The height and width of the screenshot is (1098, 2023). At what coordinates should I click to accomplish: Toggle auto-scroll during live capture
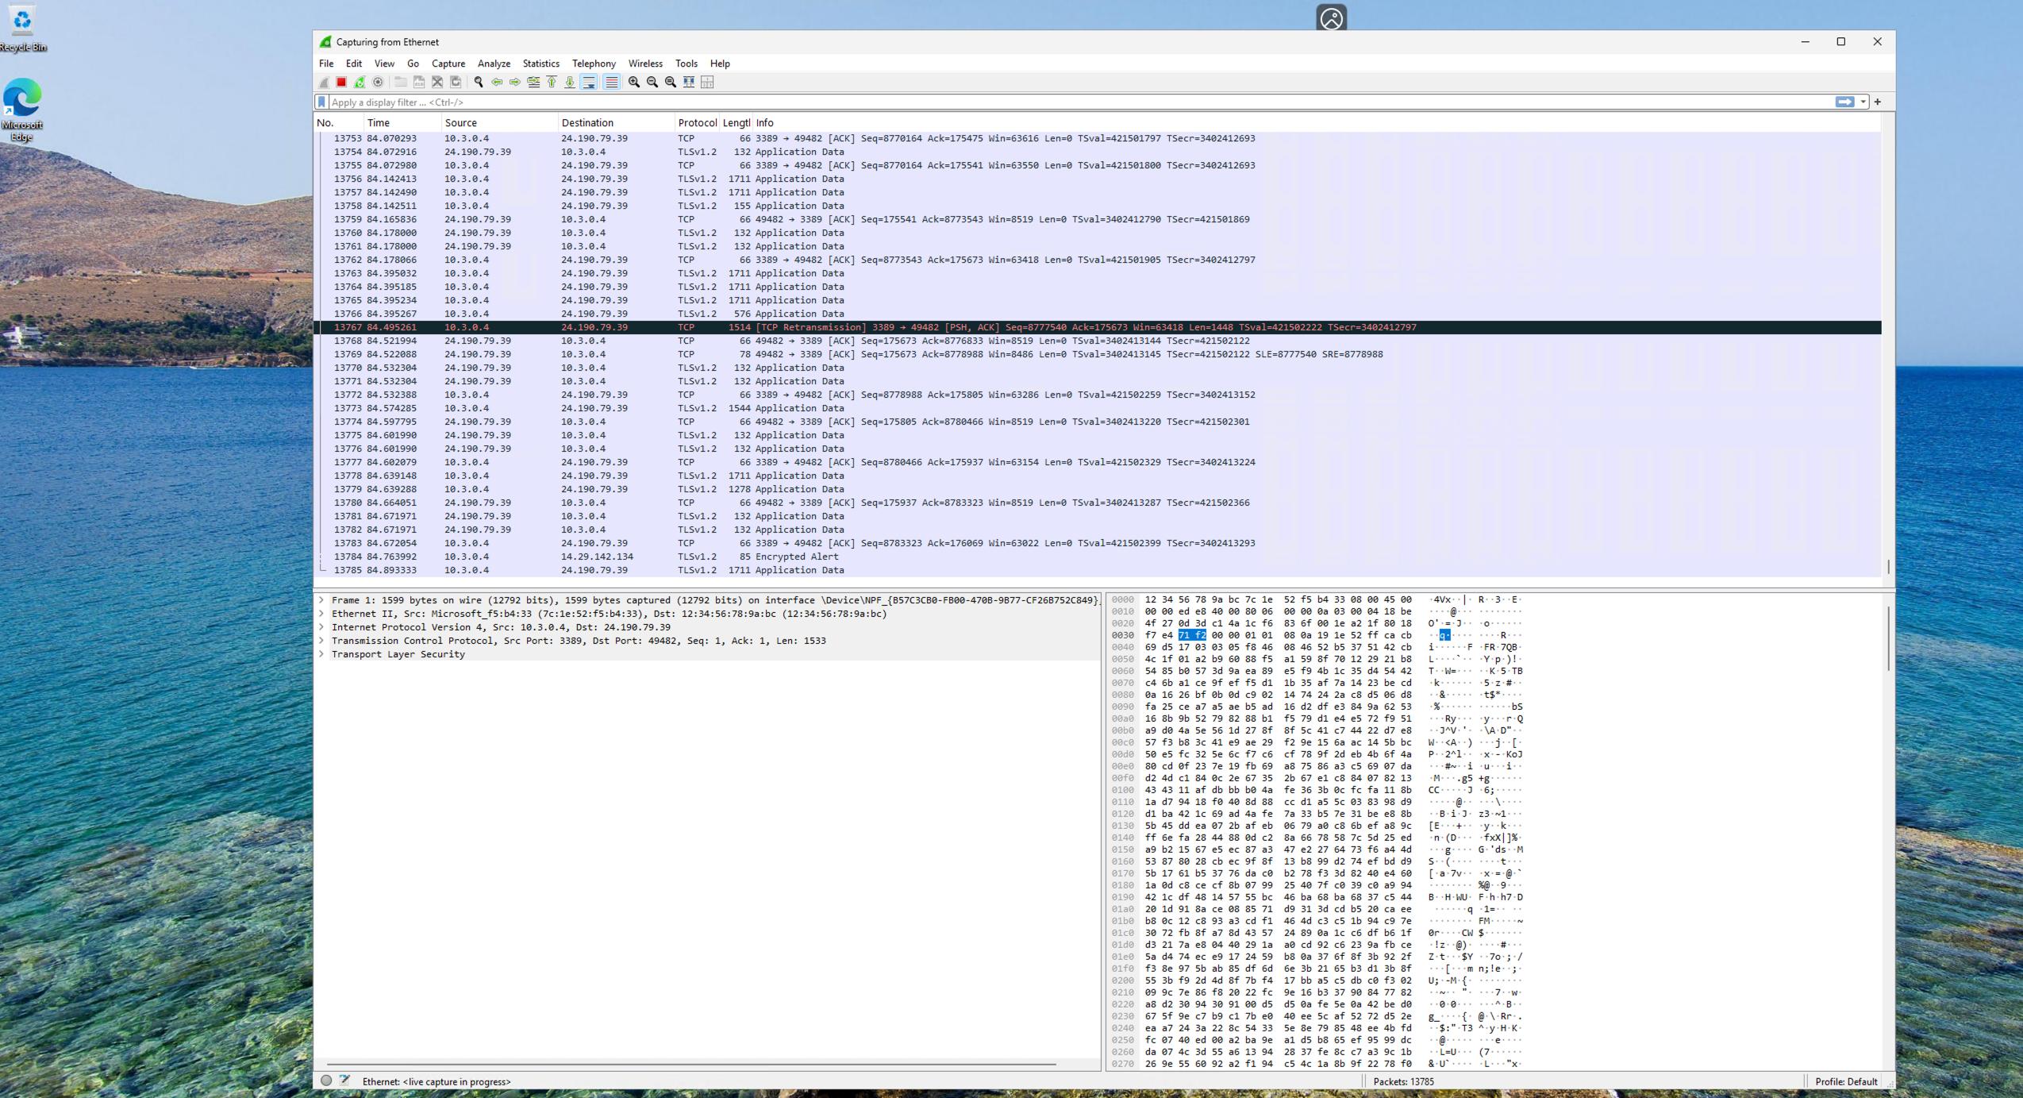click(589, 82)
